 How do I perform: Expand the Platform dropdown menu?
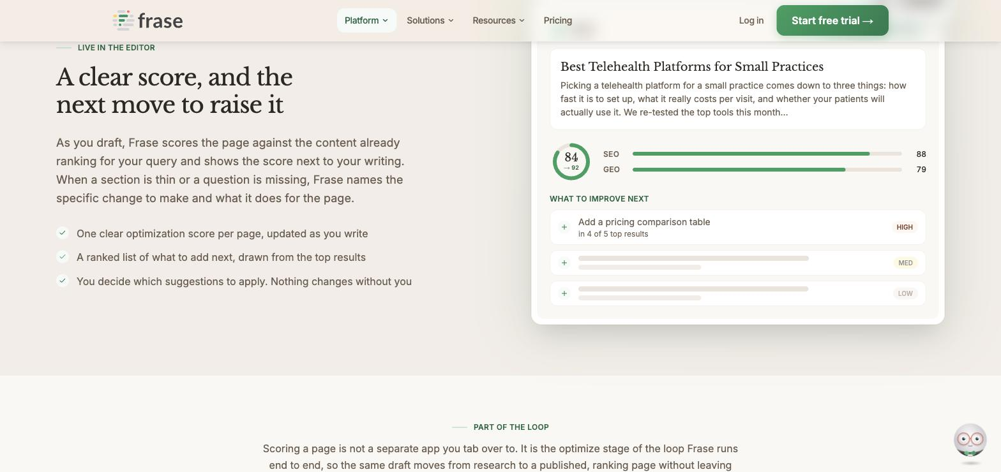tap(366, 20)
